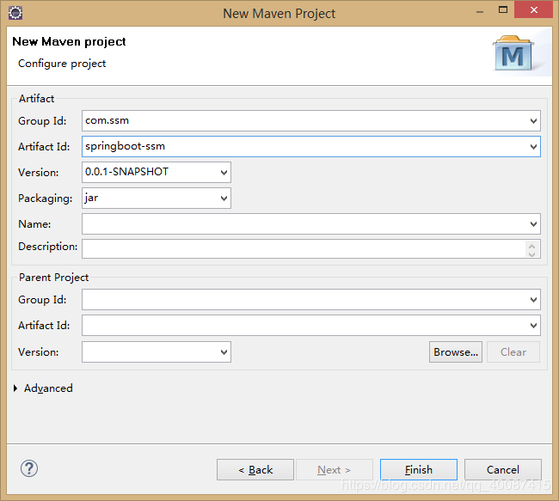This screenshot has width=559, height=501.
Task: Open the Parent Project Version dropdown
Action: click(x=224, y=352)
